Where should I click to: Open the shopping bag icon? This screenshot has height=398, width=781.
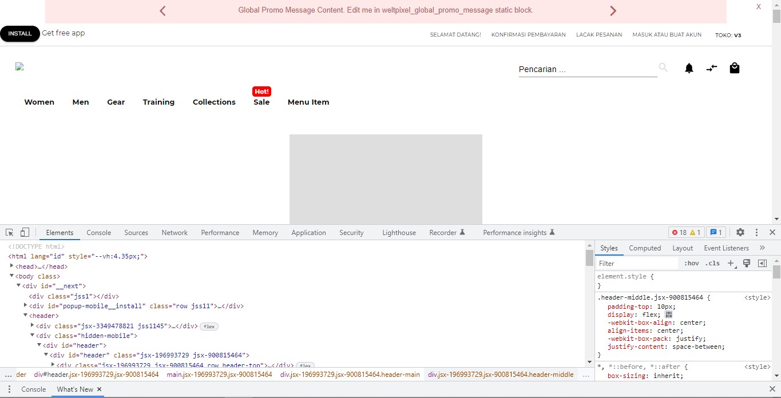[735, 68]
